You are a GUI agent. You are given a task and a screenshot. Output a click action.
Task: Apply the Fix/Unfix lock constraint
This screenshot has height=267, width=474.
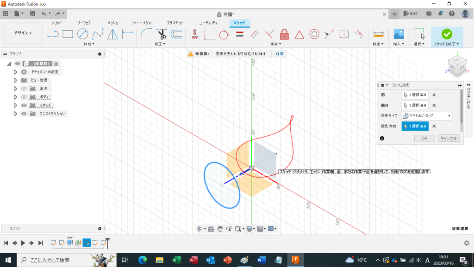click(284, 34)
